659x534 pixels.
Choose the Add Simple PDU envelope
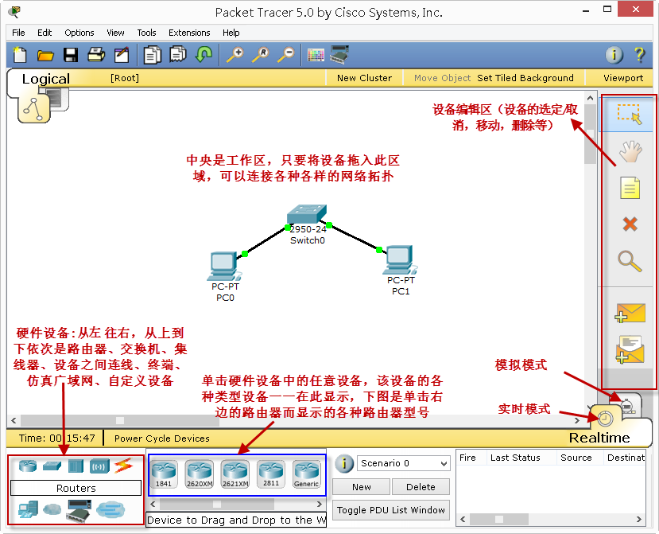point(630,313)
